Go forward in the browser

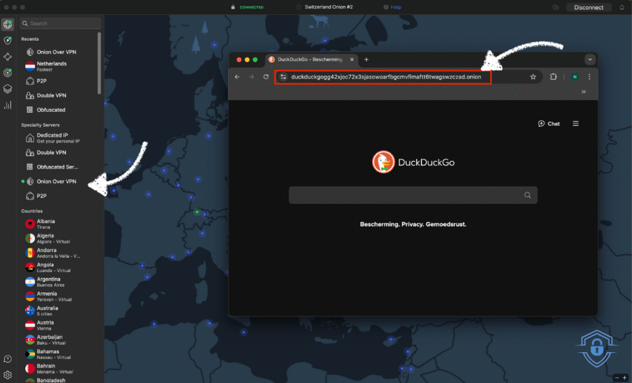[252, 77]
